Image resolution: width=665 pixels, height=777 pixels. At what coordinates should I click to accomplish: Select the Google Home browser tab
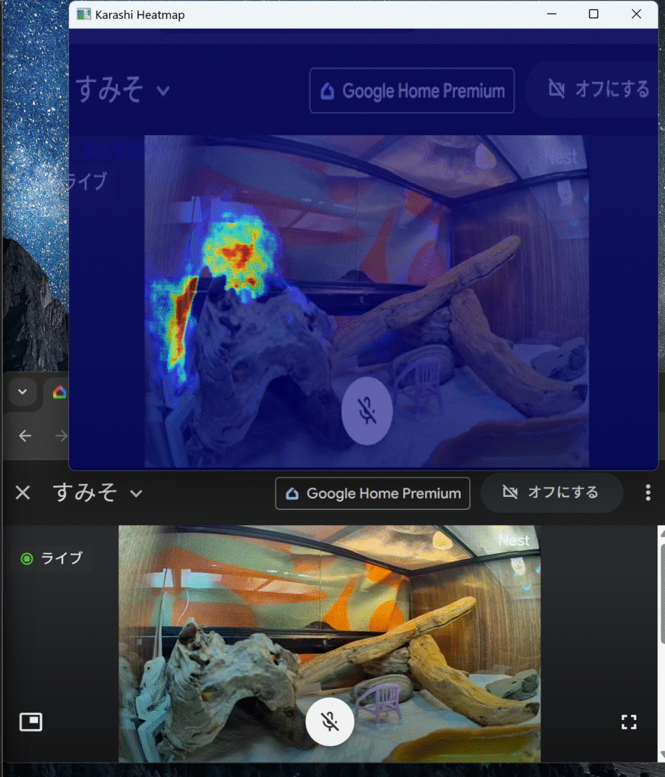(59, 392)
